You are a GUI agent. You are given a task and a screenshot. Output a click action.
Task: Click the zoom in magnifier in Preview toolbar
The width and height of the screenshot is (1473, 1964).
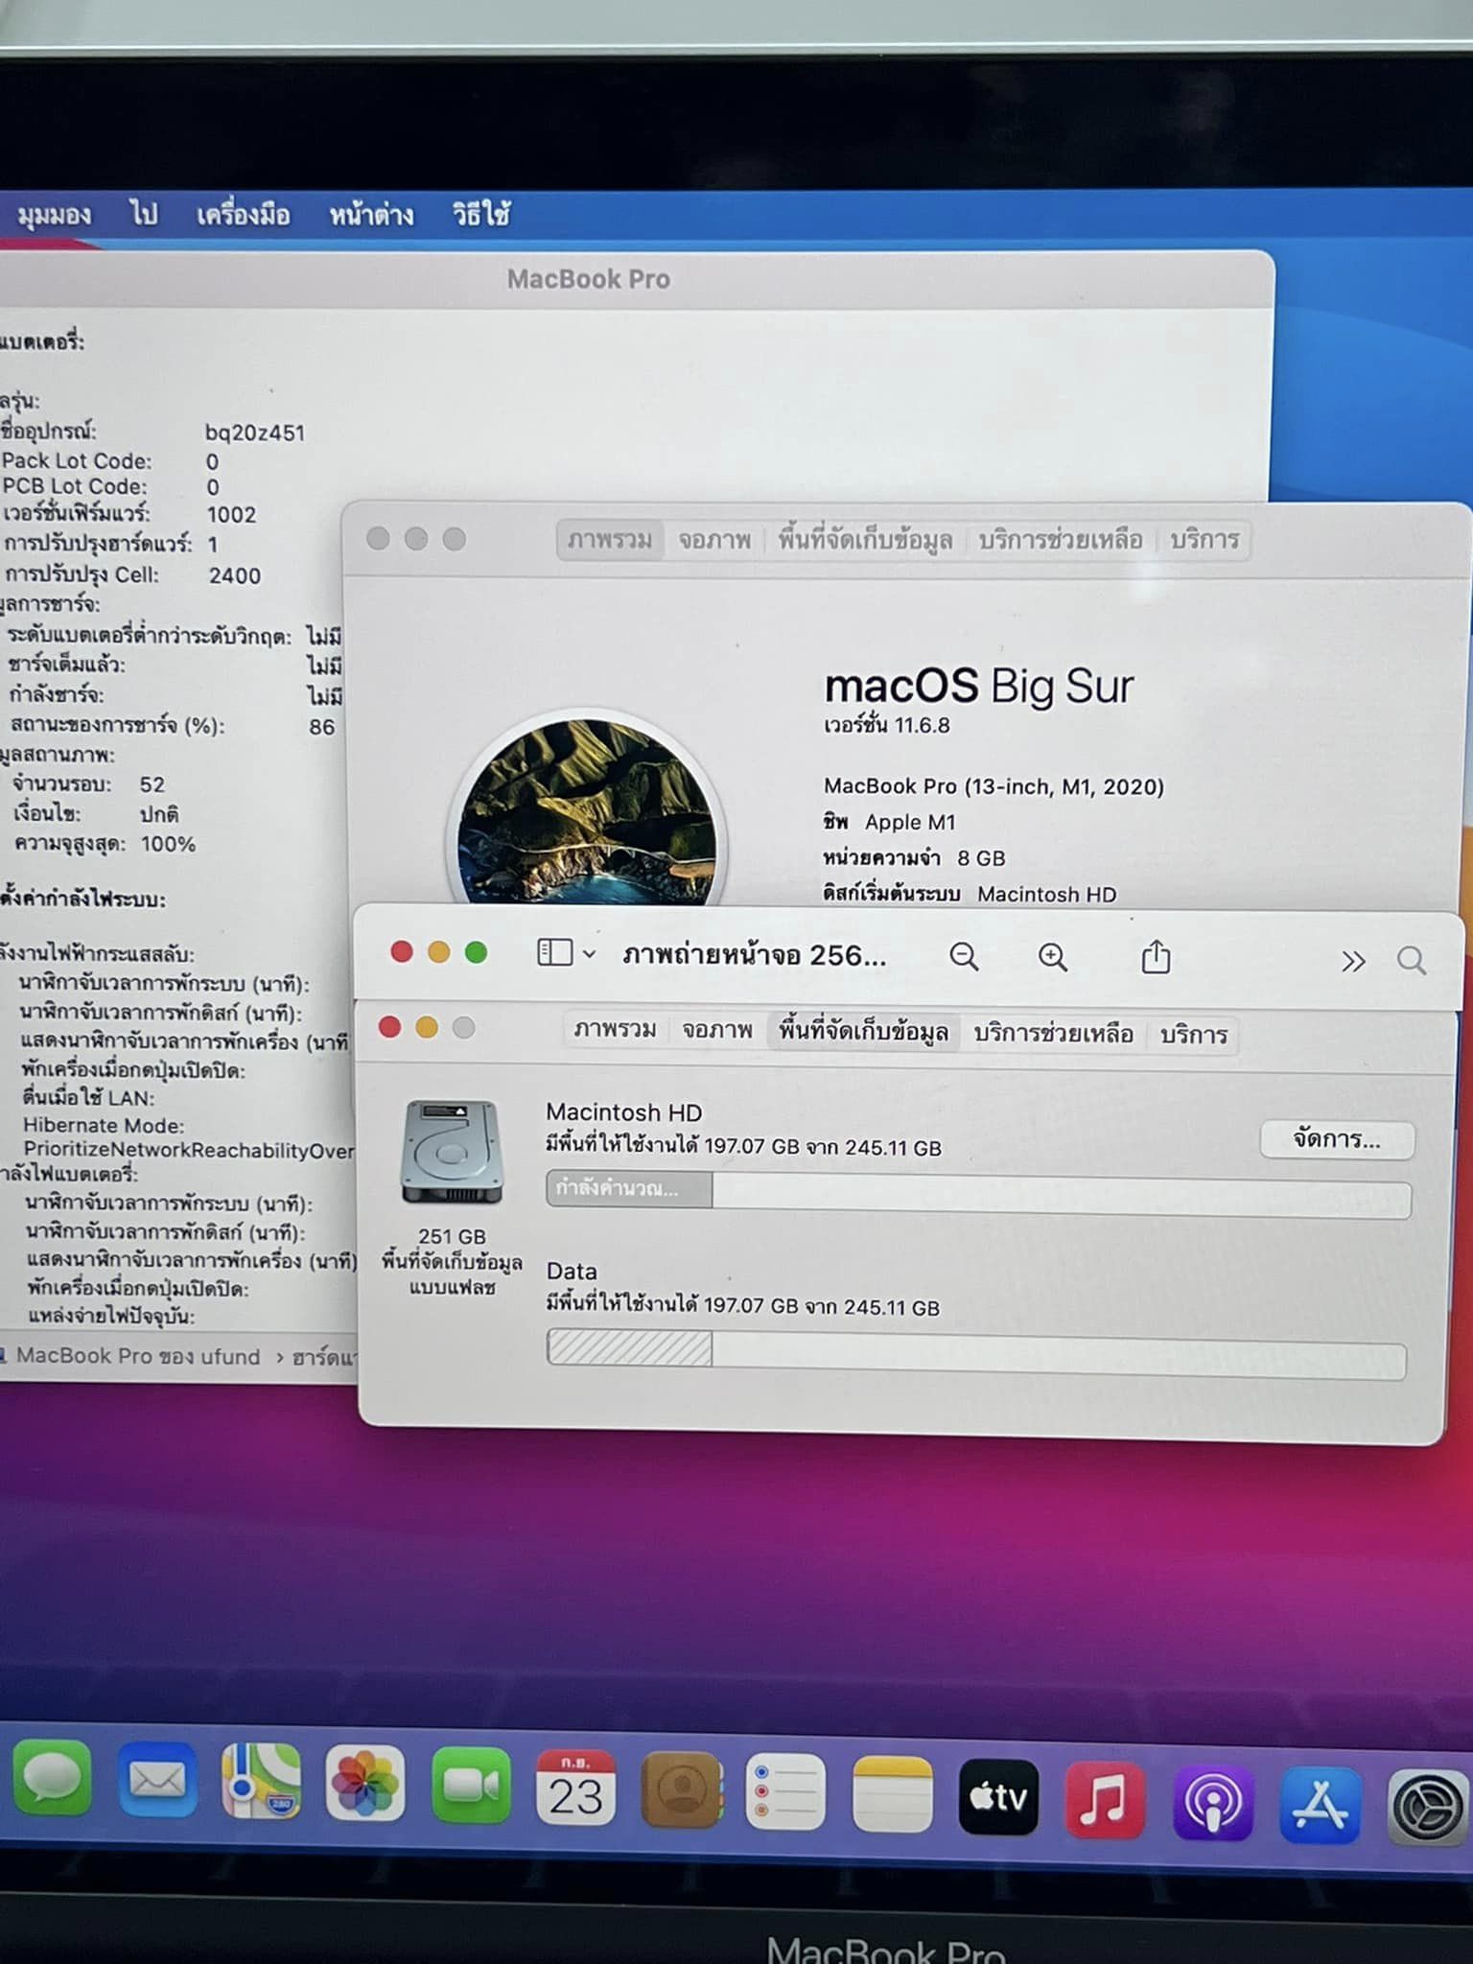point(1052,956)
